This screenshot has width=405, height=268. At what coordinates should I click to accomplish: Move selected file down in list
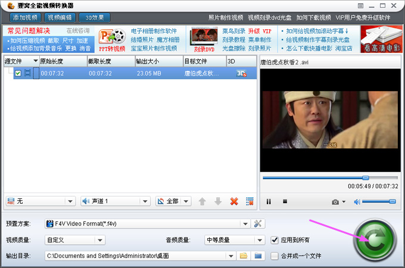point(218,201)
